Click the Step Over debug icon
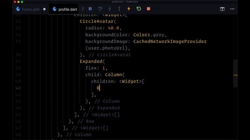Image resolution: width=250 pixels, height=140 pixels. pyautogui.click(x=100, y=9)
